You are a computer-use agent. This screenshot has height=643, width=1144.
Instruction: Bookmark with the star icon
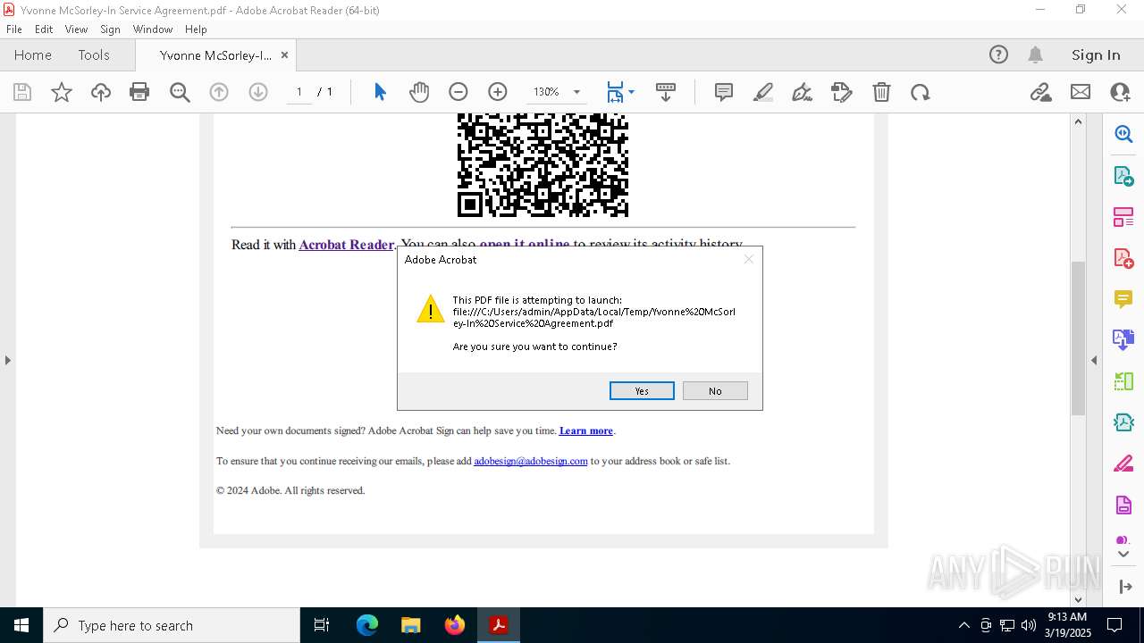tap(62, 92)
